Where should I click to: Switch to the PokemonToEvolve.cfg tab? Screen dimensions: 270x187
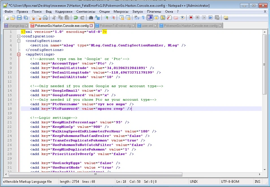click(115, 26)
